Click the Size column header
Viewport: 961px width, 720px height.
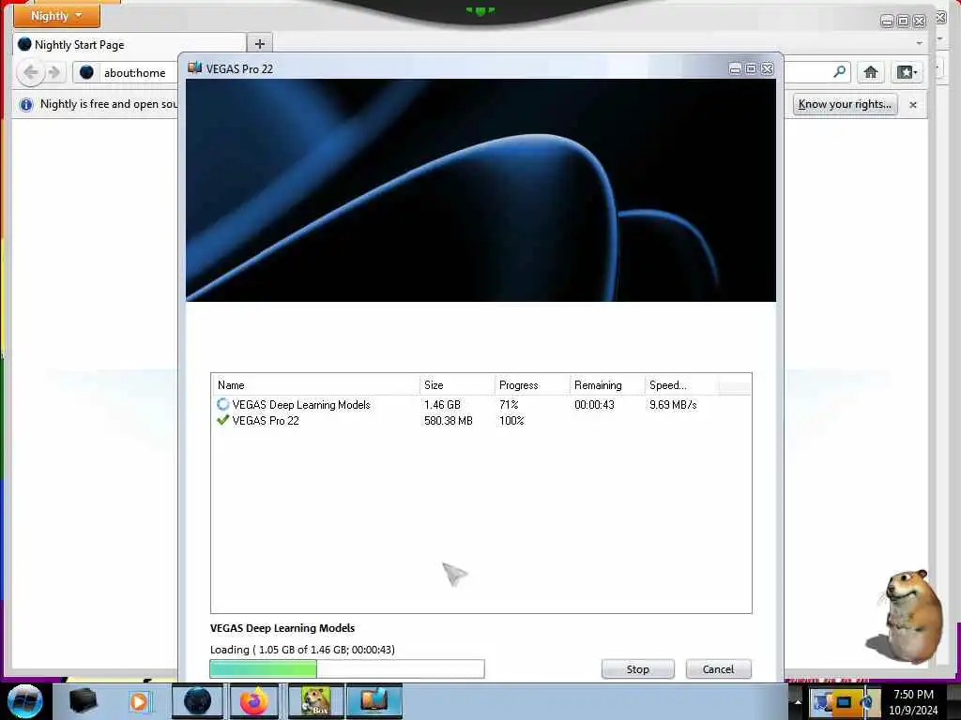457,385
